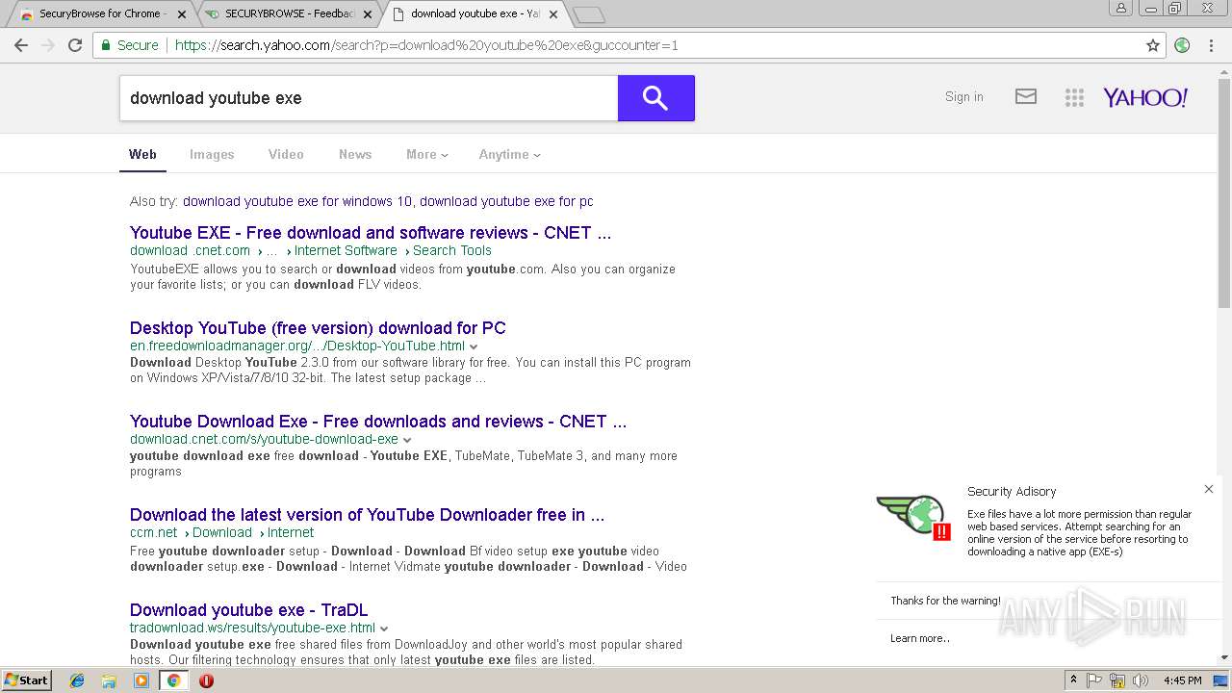Sign in to Yahoo
Image resolution: width=1232 pixels, height=693 pixels.
tap(964, 97)
